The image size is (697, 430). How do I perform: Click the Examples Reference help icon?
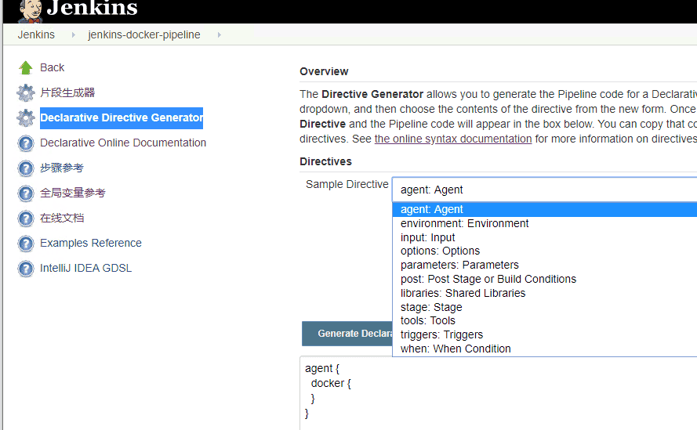click(x=26, y=244)
